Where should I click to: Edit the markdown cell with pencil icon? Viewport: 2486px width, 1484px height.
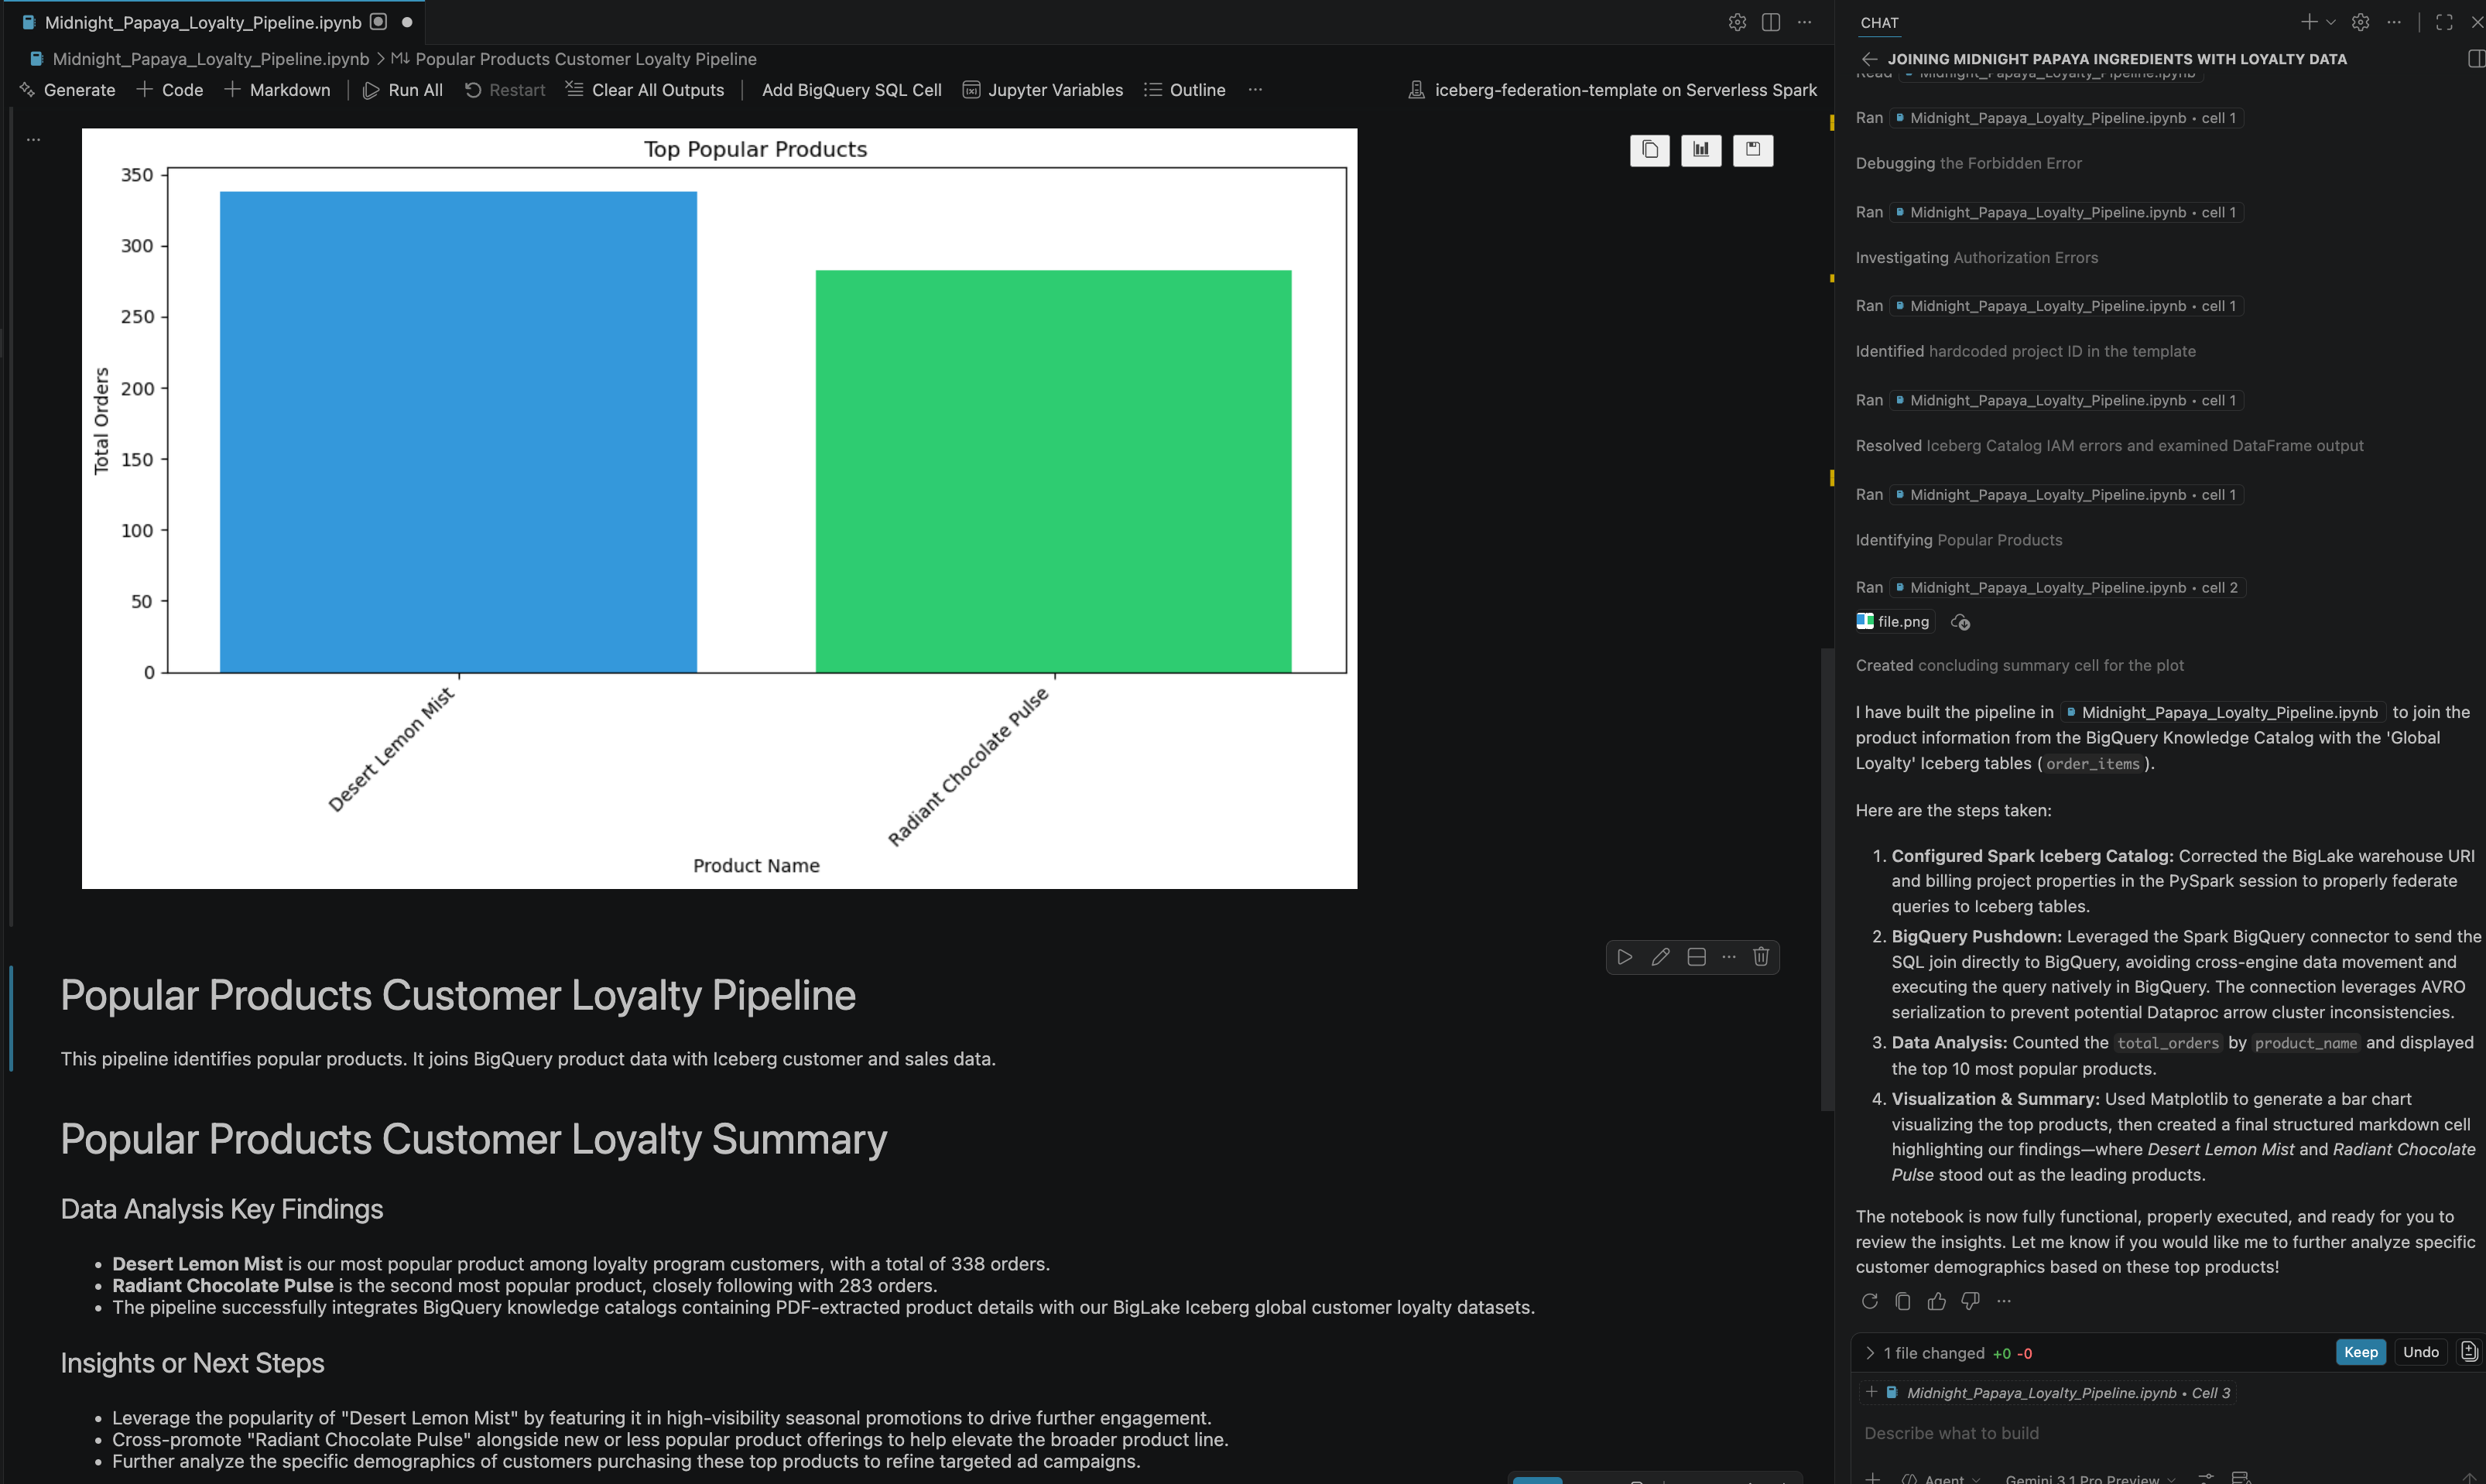pos(1660,957)
